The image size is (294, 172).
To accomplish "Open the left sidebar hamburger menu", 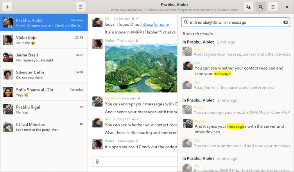I will point(81,7).
